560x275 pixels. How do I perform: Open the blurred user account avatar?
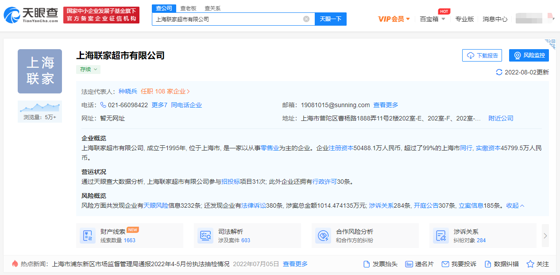(x=535, y=19)
